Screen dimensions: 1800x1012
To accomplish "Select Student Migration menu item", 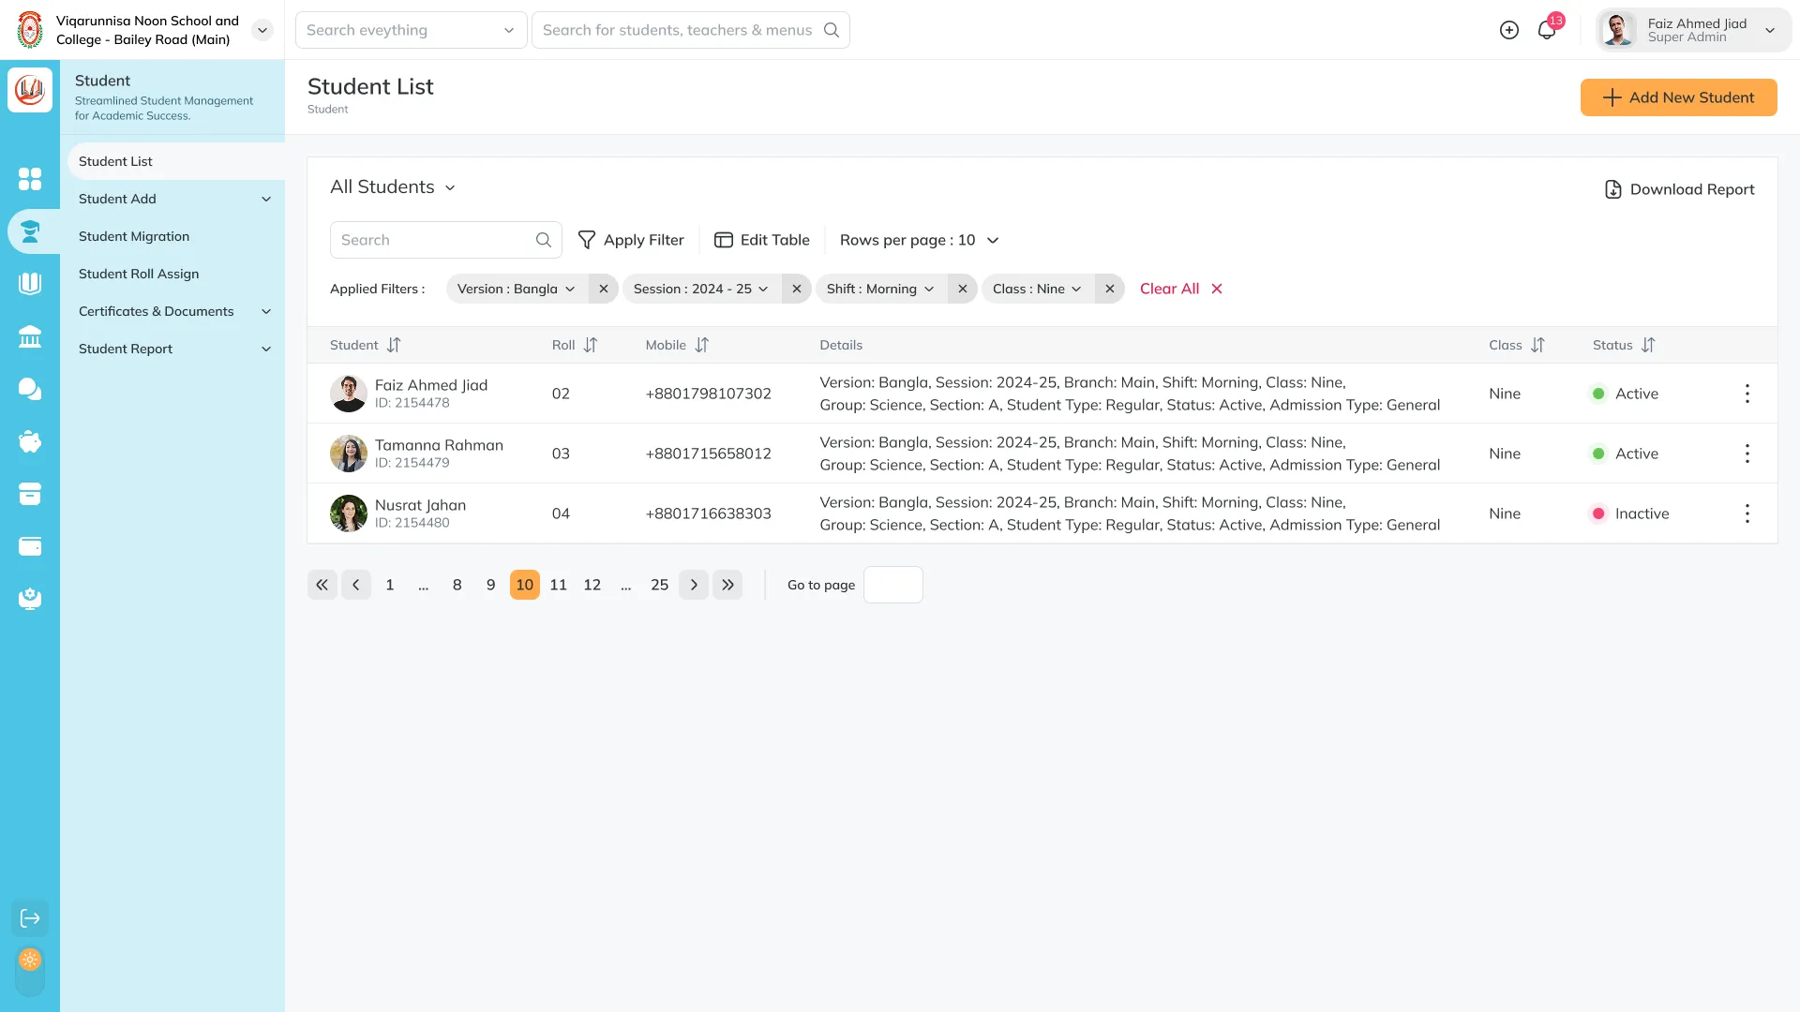I will pyautogui.click(x=134, y=236).
